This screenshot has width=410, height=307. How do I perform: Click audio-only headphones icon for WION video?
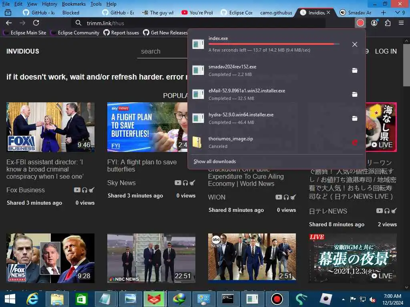click(x=286, y=197)
